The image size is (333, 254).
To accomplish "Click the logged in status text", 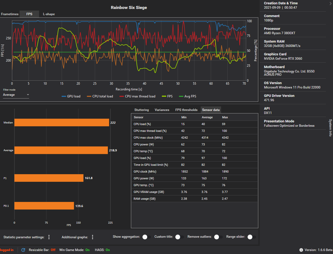I will (x=7, y=250).
